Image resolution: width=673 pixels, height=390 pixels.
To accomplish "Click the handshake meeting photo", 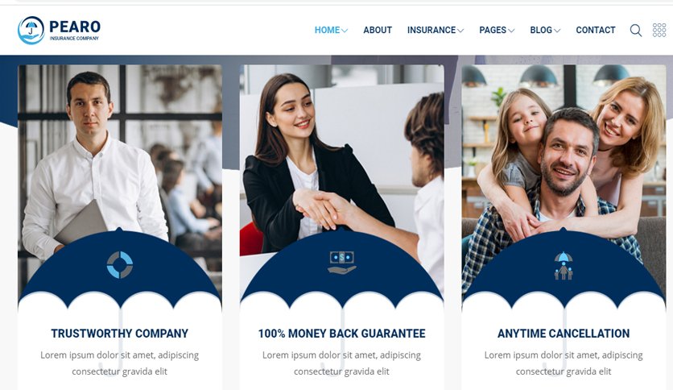I will click(x=341, y=146).
